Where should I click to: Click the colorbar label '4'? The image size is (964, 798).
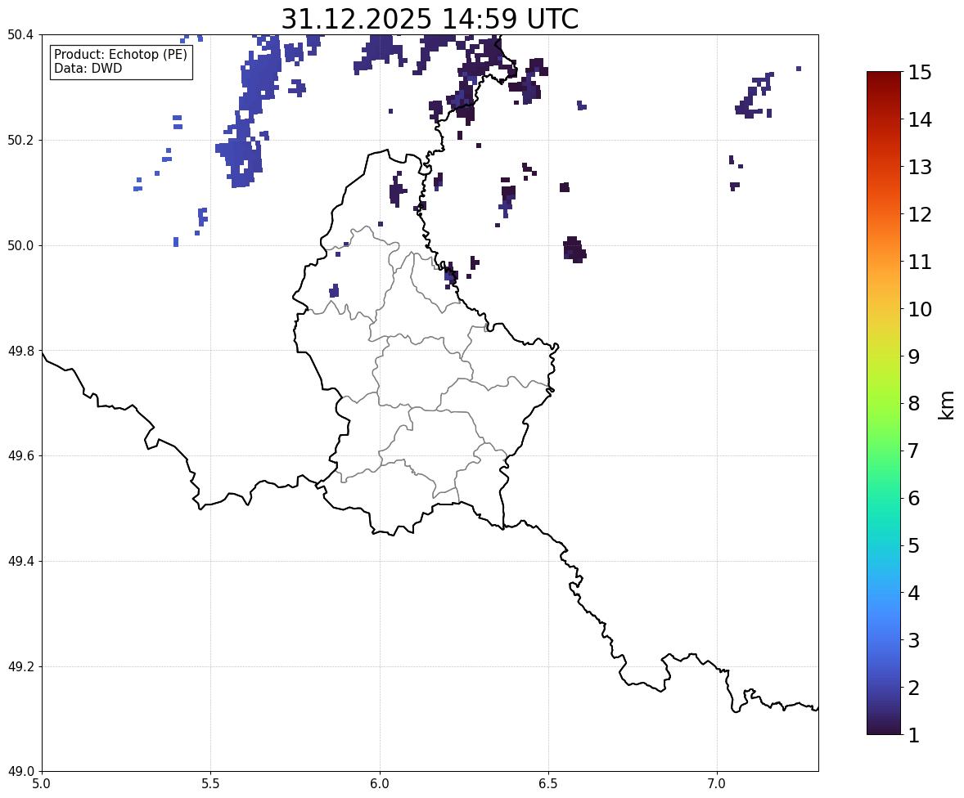pos(913,593)
